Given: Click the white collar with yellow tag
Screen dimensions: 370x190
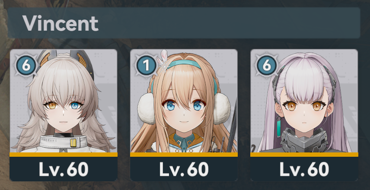Looking at the screenshot, I should pos(63,142).
